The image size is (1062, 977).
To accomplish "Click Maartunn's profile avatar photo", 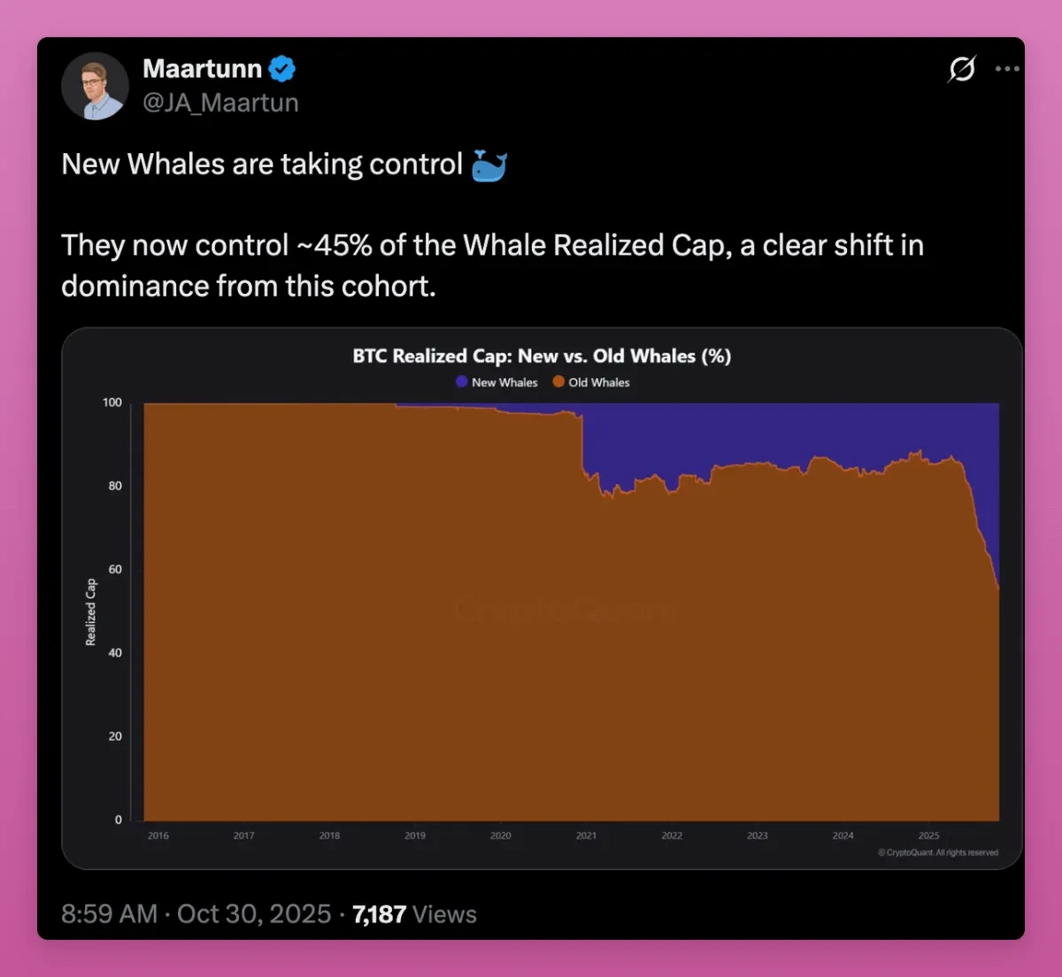I will 95,86.
